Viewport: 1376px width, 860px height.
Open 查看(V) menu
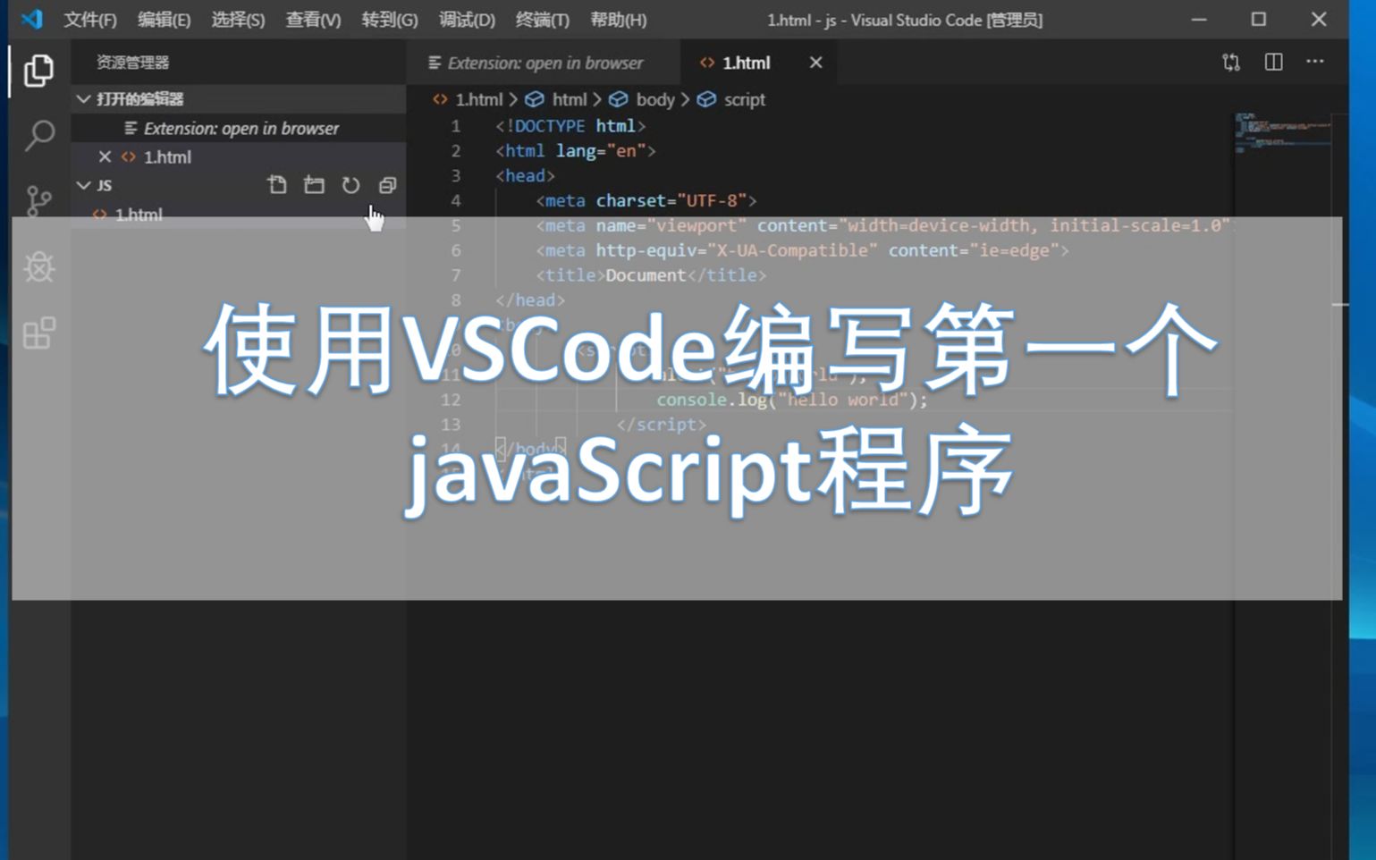[x=313, y=20]
